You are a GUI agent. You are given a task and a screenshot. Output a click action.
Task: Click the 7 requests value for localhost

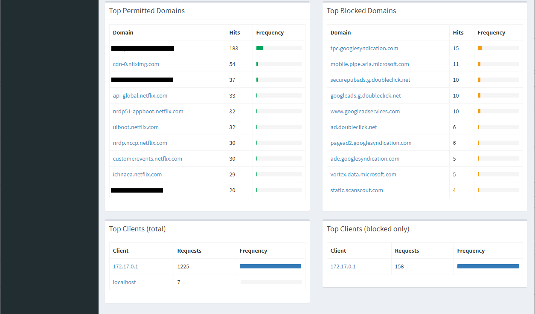tap(178, 282)
